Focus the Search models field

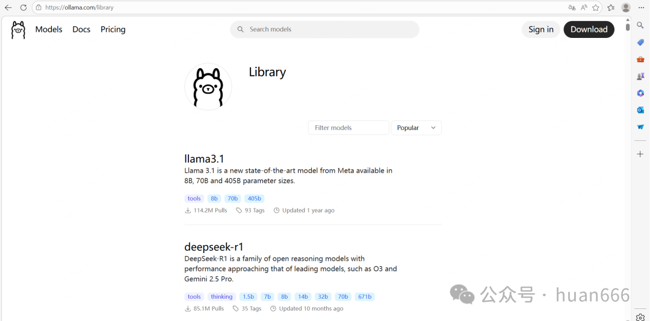point(324,30)
